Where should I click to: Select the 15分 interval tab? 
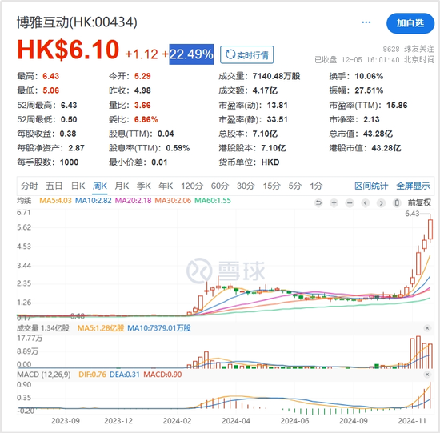(x=272, y=186)
